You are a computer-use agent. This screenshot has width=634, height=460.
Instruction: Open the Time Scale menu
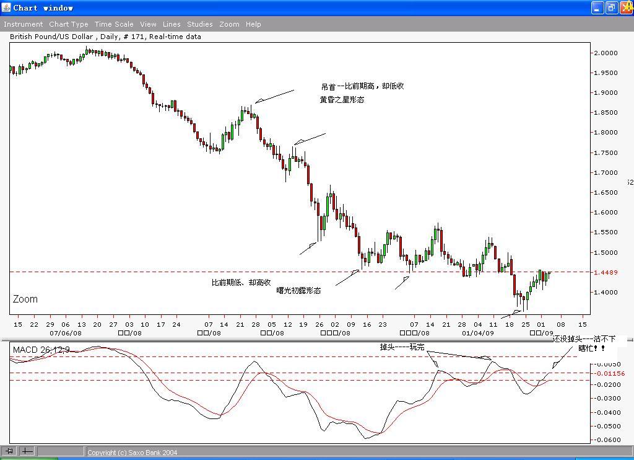click(x=114, y=24)
